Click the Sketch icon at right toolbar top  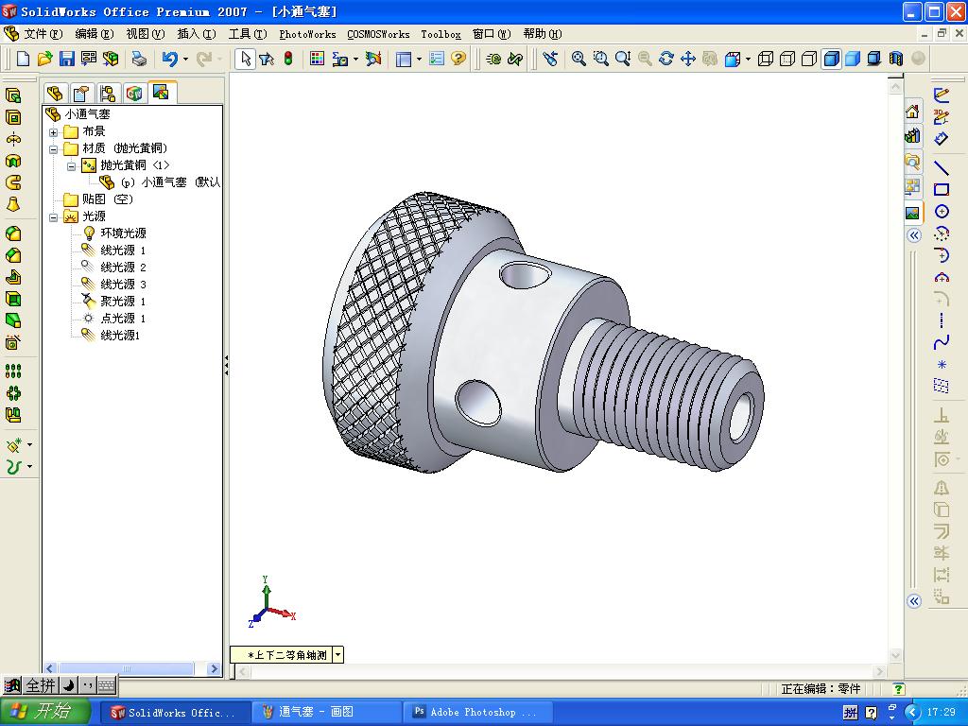pos(941,95)
